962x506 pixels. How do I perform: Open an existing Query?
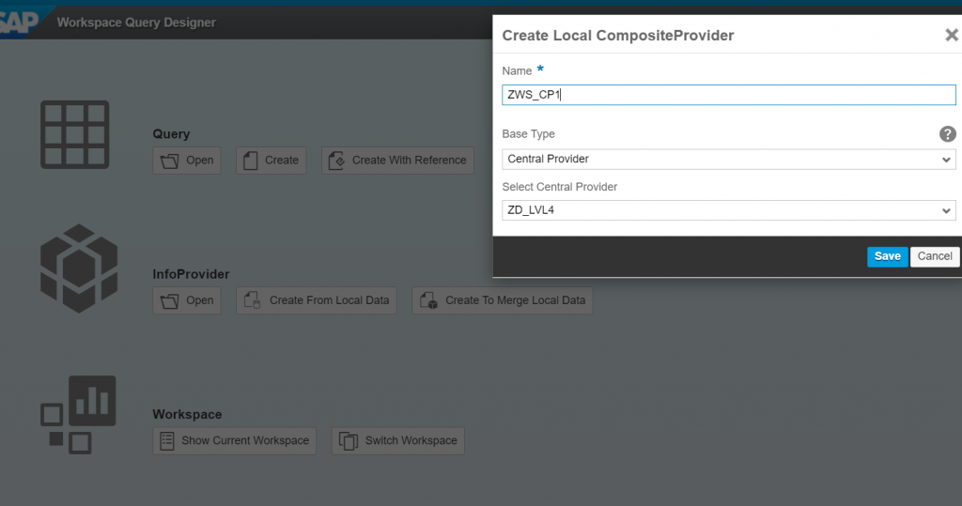pyautogui.click(x=187, y=161)
